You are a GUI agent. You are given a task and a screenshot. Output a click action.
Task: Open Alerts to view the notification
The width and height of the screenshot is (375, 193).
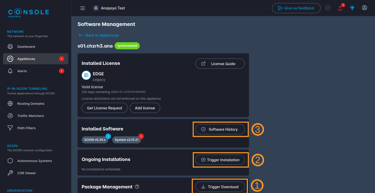point(22,71)
